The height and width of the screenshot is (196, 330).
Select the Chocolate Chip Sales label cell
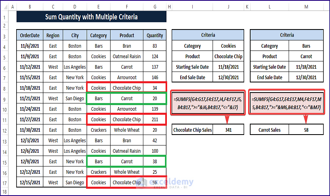click(192, 130)
